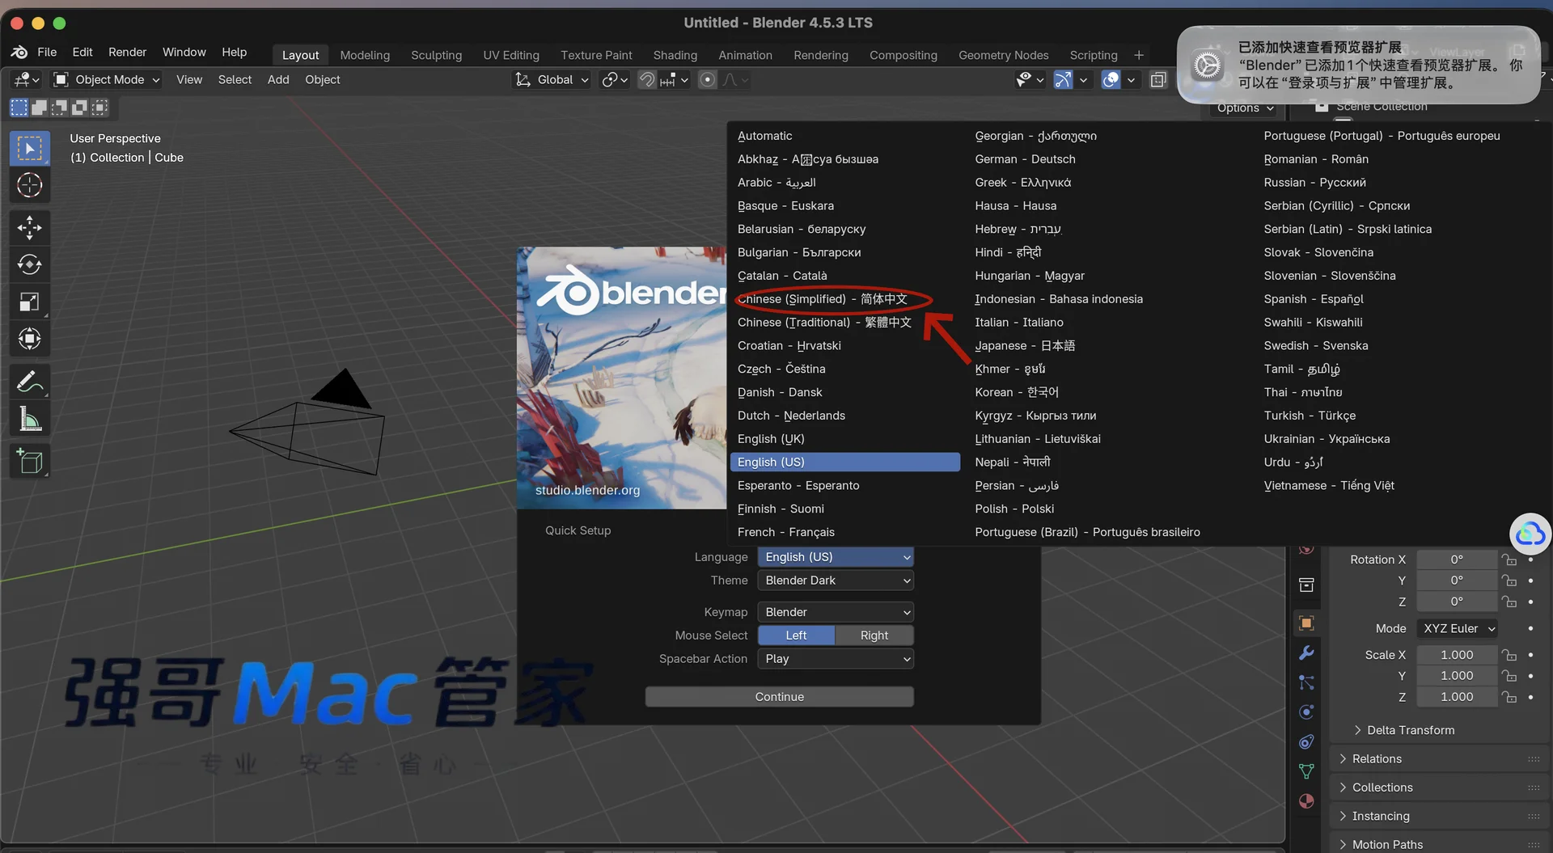The image size is (1553, 853).
Task: Open the Spacebar Action dropdown
Action: coord(836,659)
